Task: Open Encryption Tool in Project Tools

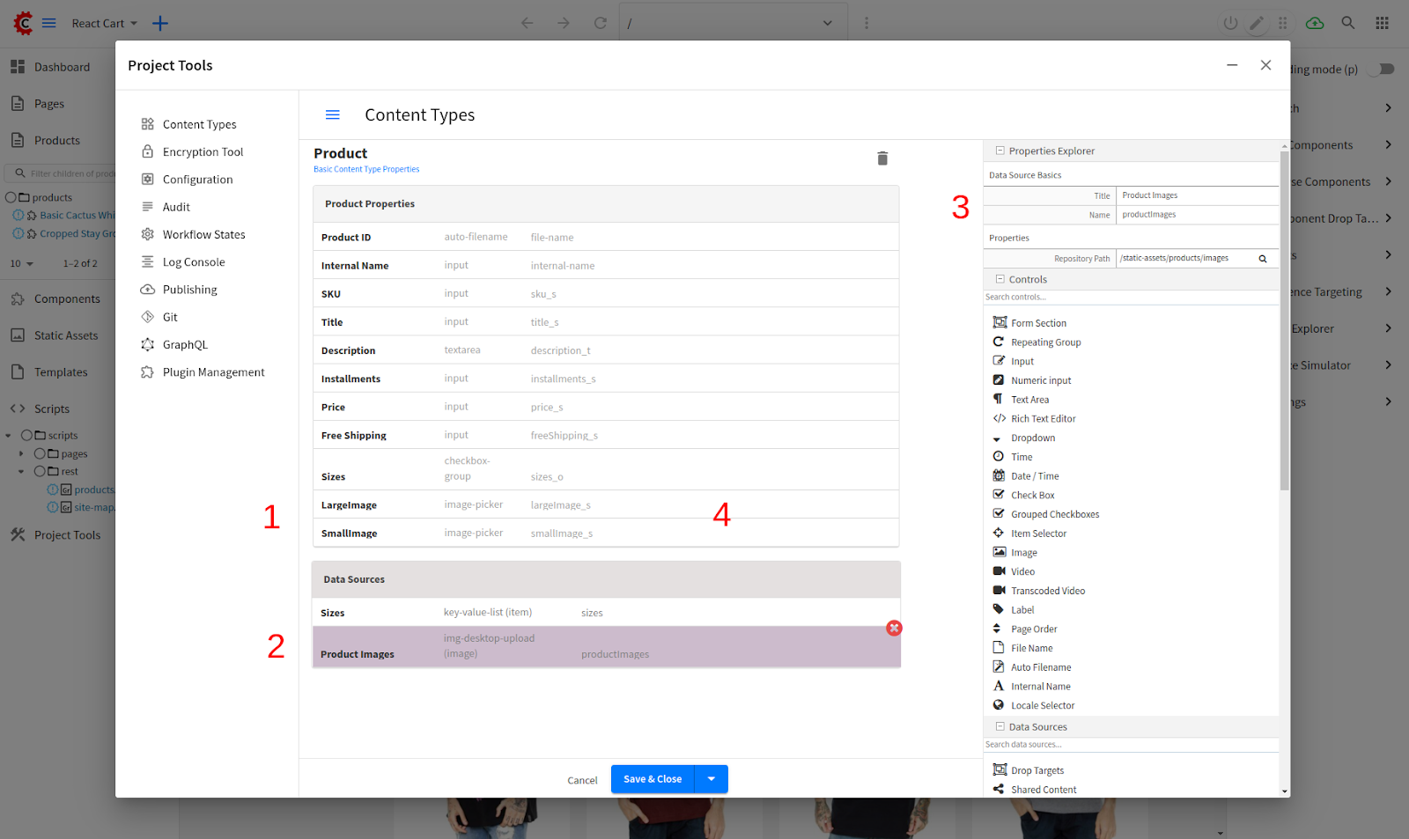Action: click(x=203, y=152)
